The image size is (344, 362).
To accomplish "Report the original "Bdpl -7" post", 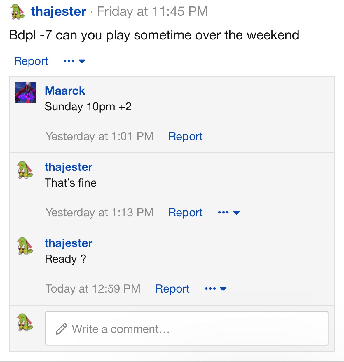I will click(31, 61).
